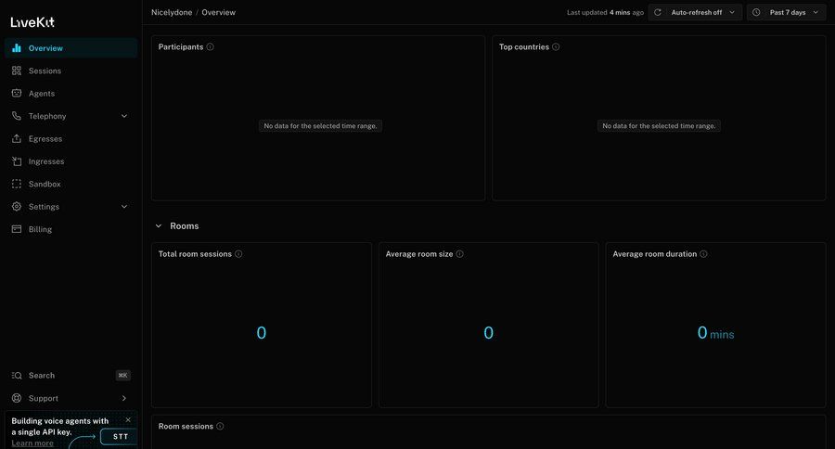835x449 pixels.
Task: Open the Egresses page
Action: pyautogui.click(x=71, y=138)
